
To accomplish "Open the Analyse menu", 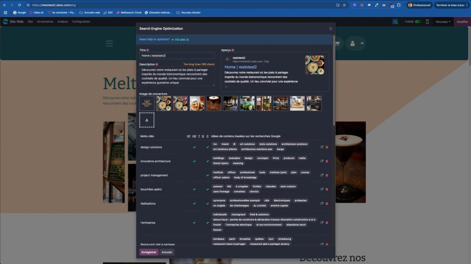I will (63, 22).
